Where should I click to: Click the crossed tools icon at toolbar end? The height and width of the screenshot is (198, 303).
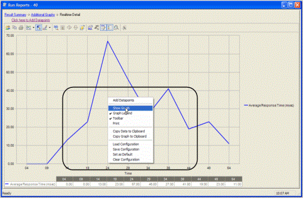[x=125, y=28]
